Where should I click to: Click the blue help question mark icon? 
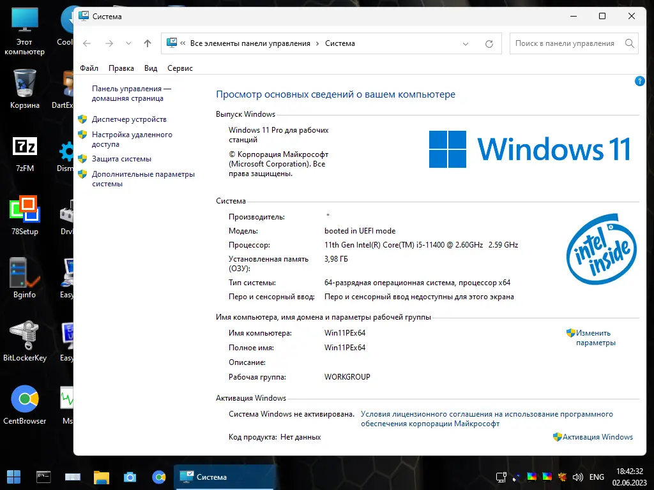639,81
